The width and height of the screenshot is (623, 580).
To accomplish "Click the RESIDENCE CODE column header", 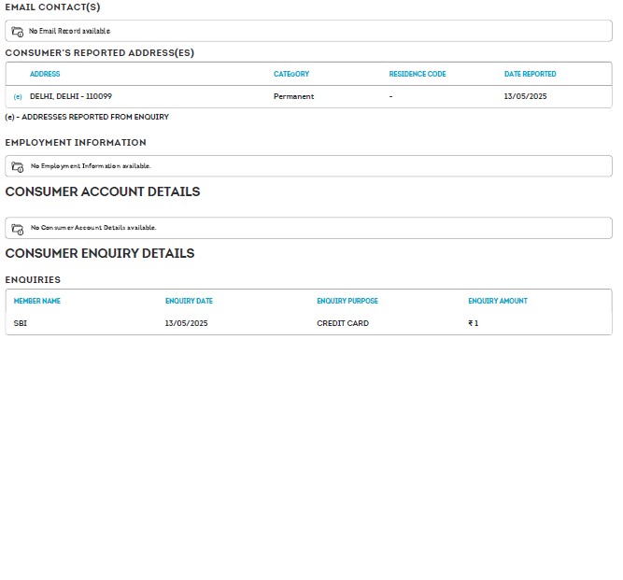I will pos(418,74).
